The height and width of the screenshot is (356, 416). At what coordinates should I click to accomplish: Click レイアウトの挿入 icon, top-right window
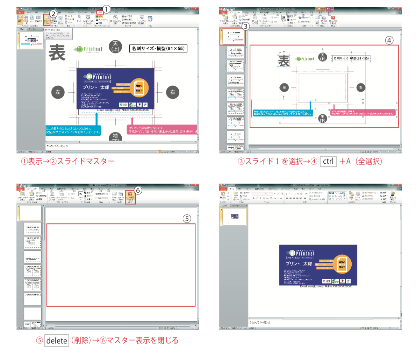point(235,20)
